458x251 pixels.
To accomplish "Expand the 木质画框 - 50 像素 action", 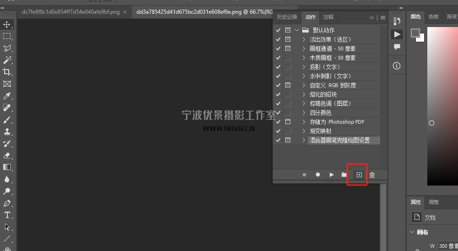I will 304,58.
